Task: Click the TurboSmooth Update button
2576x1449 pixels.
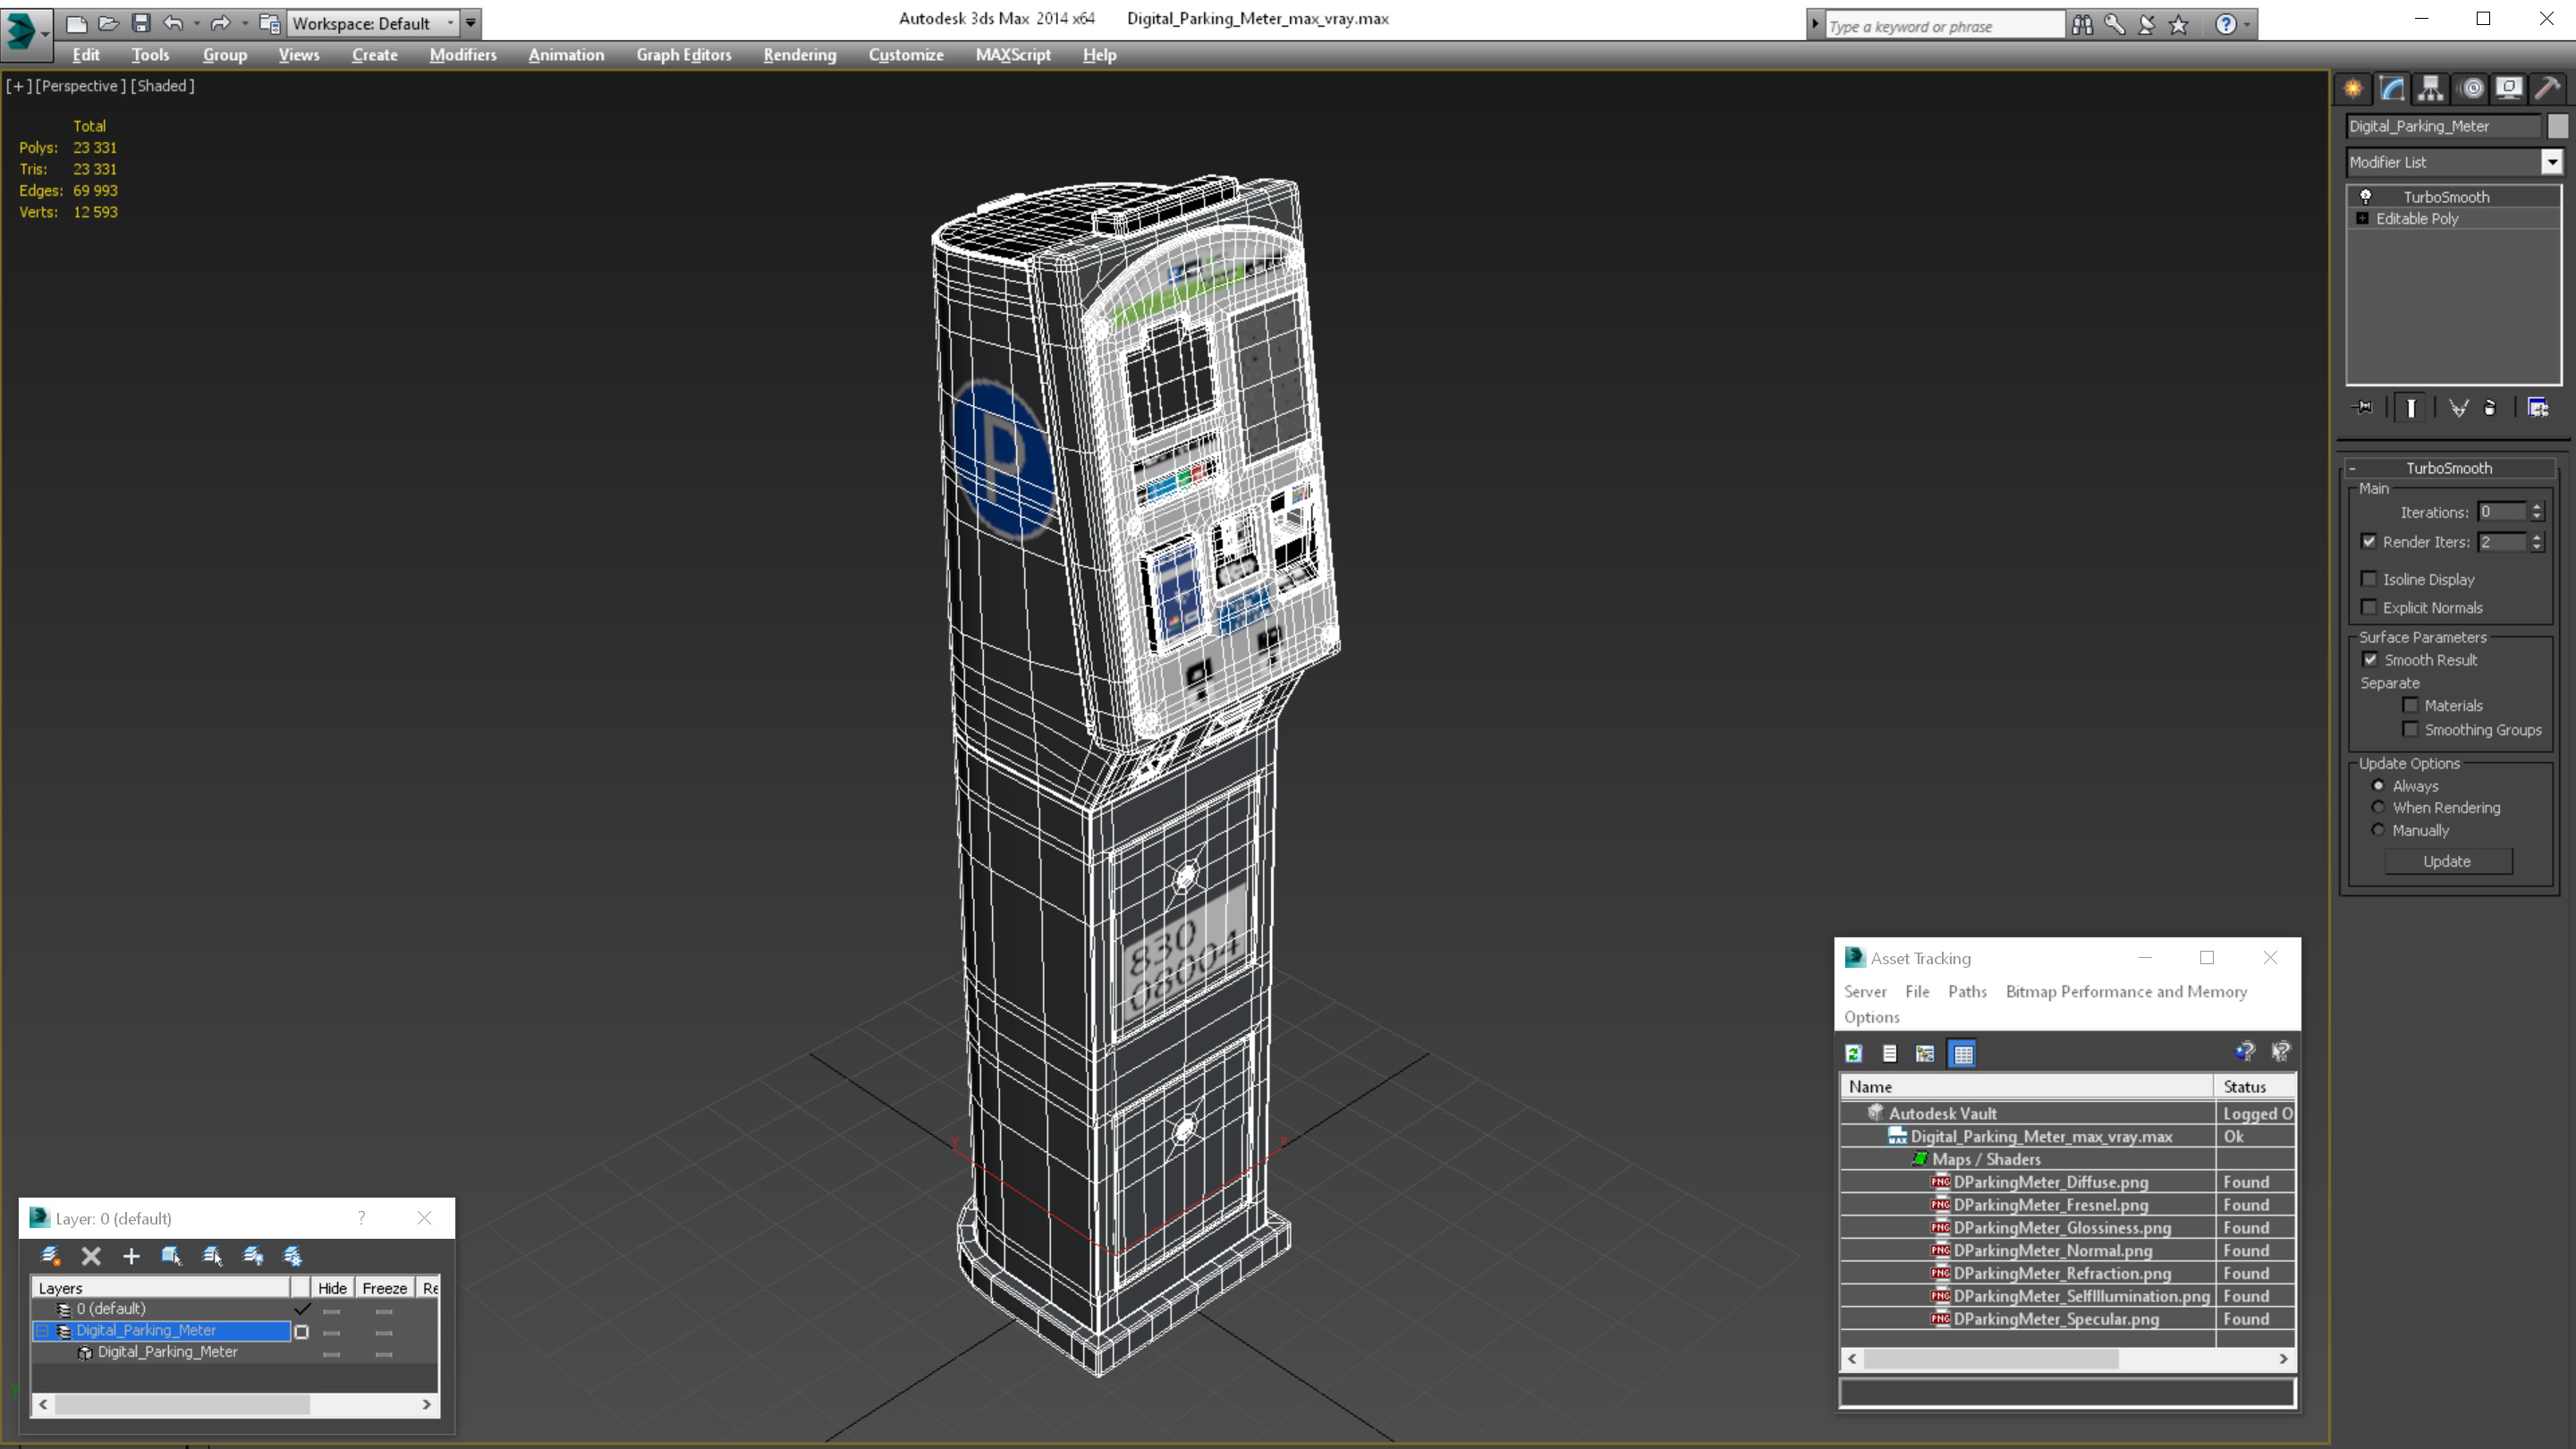Action: pyautogui.click(x=2446, y=861)
